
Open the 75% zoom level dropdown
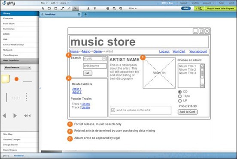(133, 9)
